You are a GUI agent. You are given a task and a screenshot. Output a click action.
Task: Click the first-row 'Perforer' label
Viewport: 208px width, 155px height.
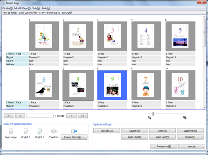tap(17, 64)
